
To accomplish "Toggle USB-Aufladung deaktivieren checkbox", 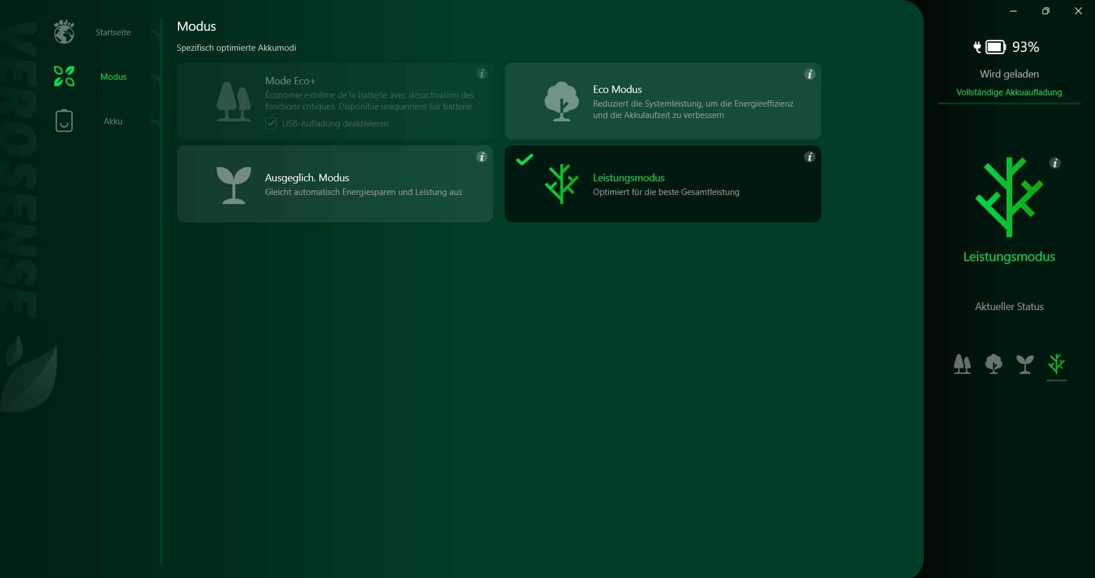I will point(271,123).
